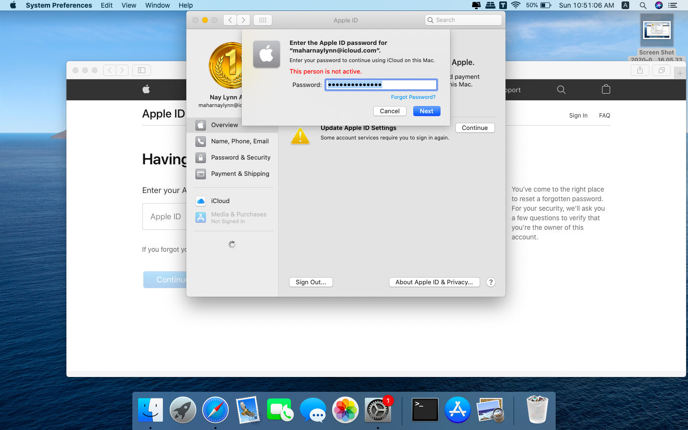Open the Trash in the Dock
The width and height of the screenshot is (688, 430).
click(x=537, y=410)
